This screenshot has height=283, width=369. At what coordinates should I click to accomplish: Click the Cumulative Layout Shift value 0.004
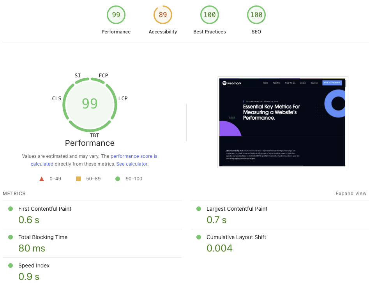coord(219,248)
